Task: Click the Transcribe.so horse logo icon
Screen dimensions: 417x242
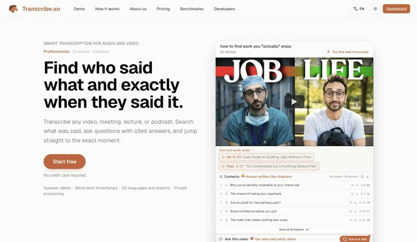Action: 13,9
